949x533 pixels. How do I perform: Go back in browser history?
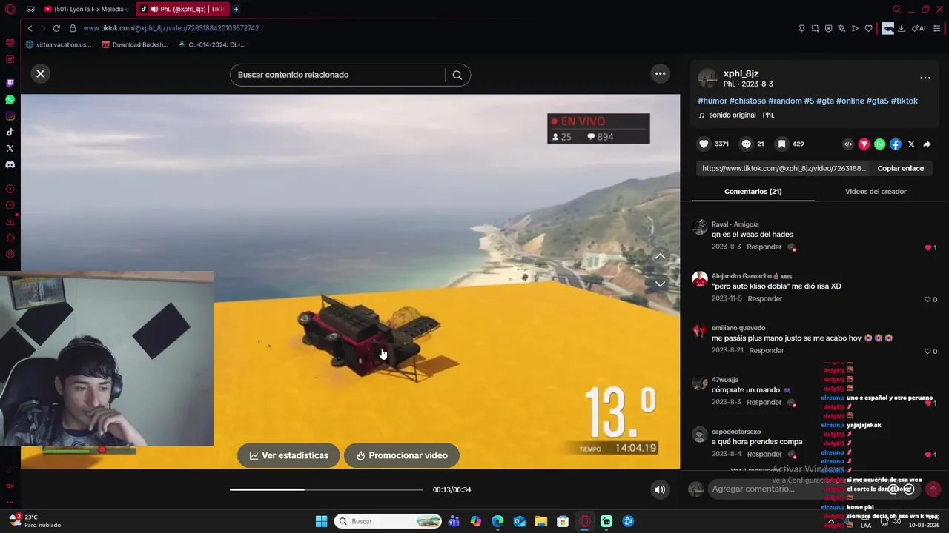(30, 28)
